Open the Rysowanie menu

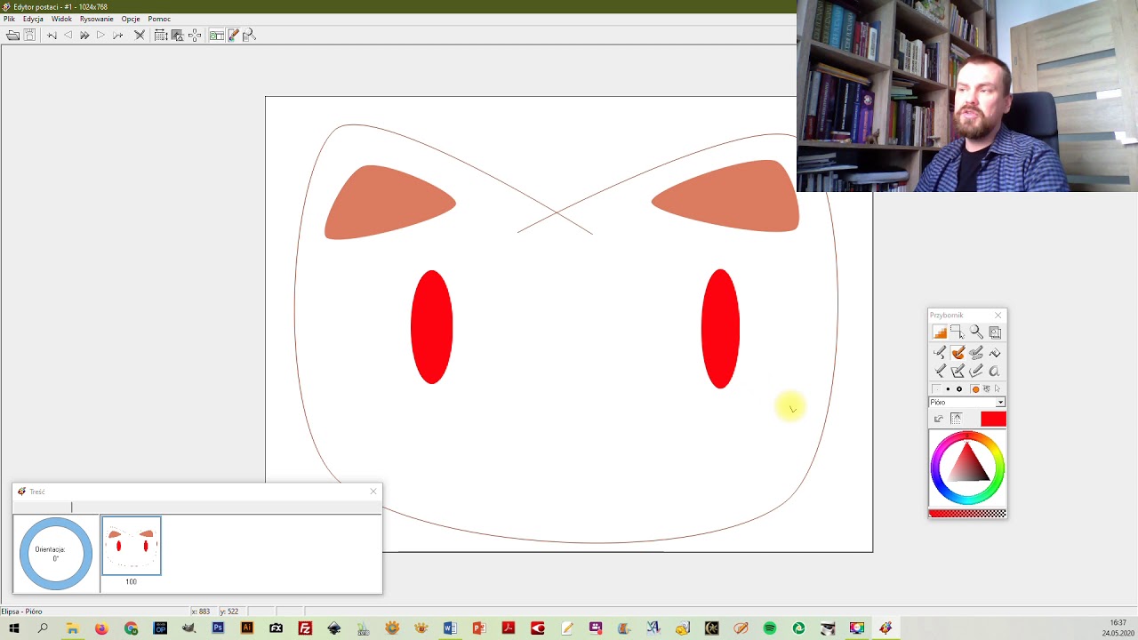pyautogui.click(x=96, y=19)
